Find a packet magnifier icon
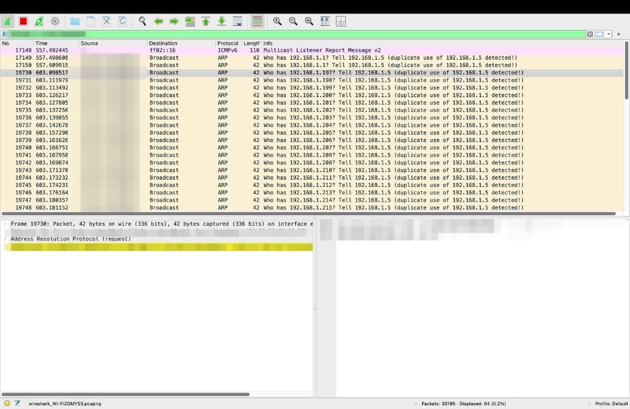The width and height of the screenshot is (630, 409). click(142, 22)
